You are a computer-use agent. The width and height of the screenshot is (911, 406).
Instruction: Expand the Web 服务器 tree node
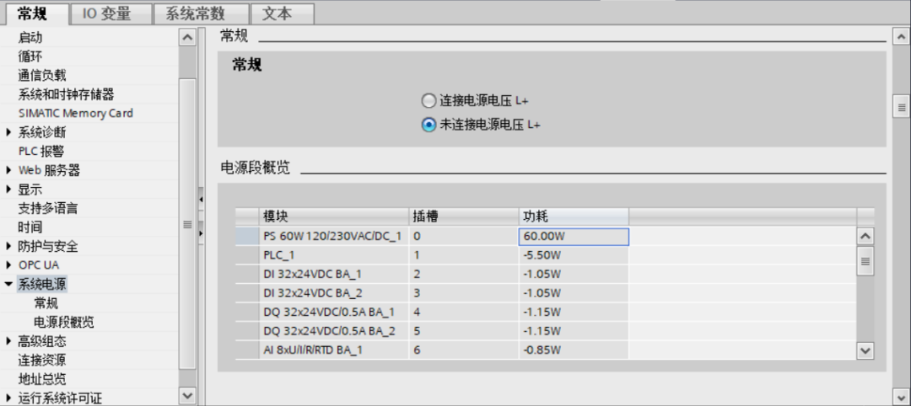(x=8, y=170)
